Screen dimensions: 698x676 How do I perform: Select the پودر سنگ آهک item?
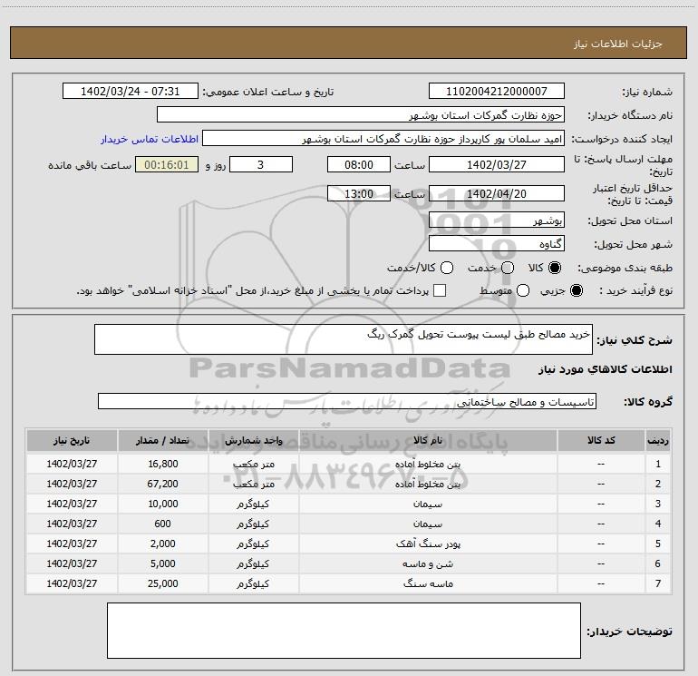428,544
